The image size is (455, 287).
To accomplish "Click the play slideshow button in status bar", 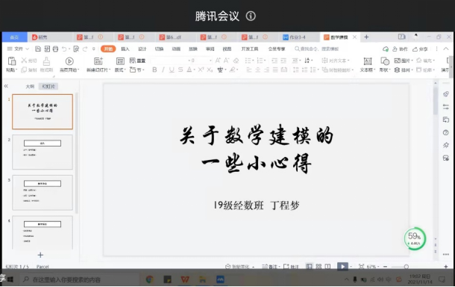I will [342, 266].
